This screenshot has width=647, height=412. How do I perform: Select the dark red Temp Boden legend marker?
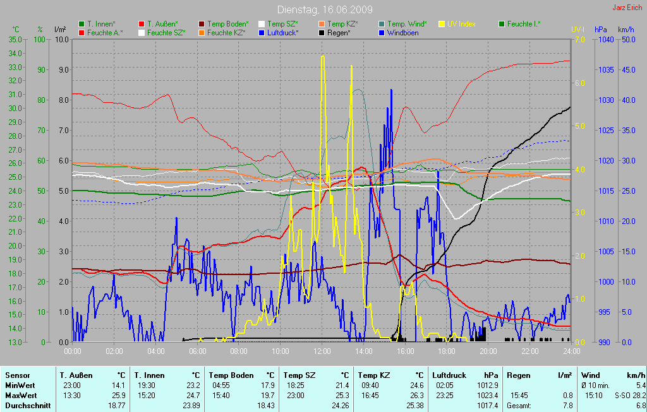point(202,24)
